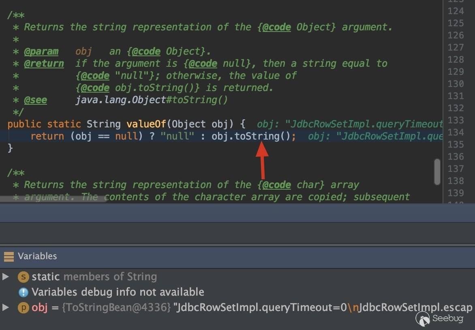The image size is (475, 330).
Task: Click the orange 's' static badge icon
Action: [x=24, y=277]
